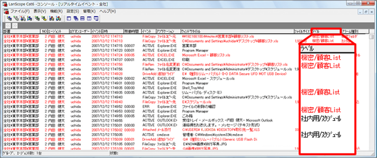Sort by the 稼働時間 column header

(132, 31)
